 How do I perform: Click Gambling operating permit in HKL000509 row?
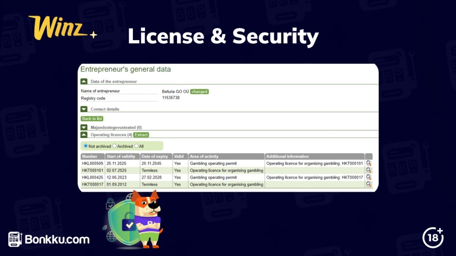tap(213, 163)
